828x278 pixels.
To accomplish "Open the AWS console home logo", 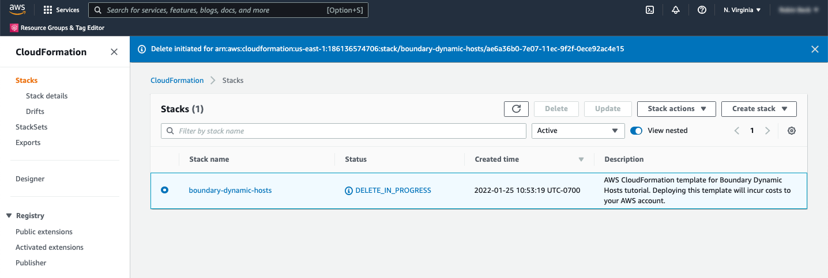I will click(x=17, y=10).
